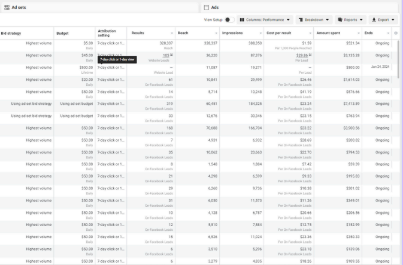The image size is (403, 265).
Task: Switch to the Ads tab
Action: pyautogui.click(x=215, y=7)
